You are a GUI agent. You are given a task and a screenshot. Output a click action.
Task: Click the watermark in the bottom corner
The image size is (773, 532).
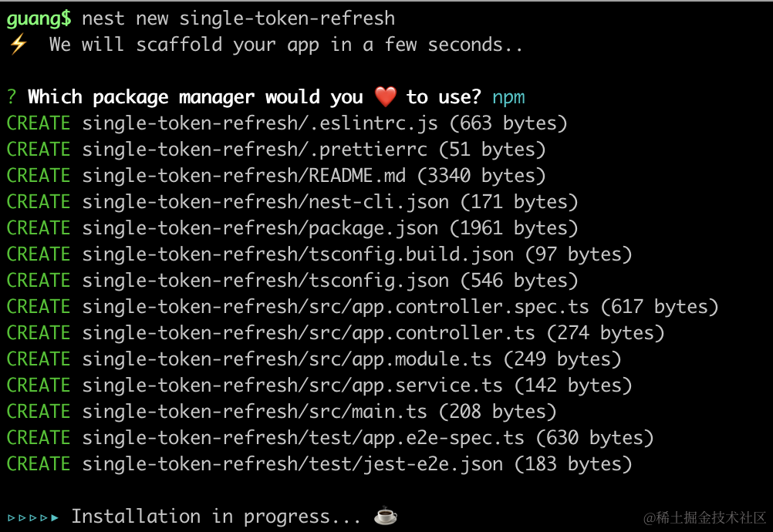pyautogui.click(x=704, y=517)
